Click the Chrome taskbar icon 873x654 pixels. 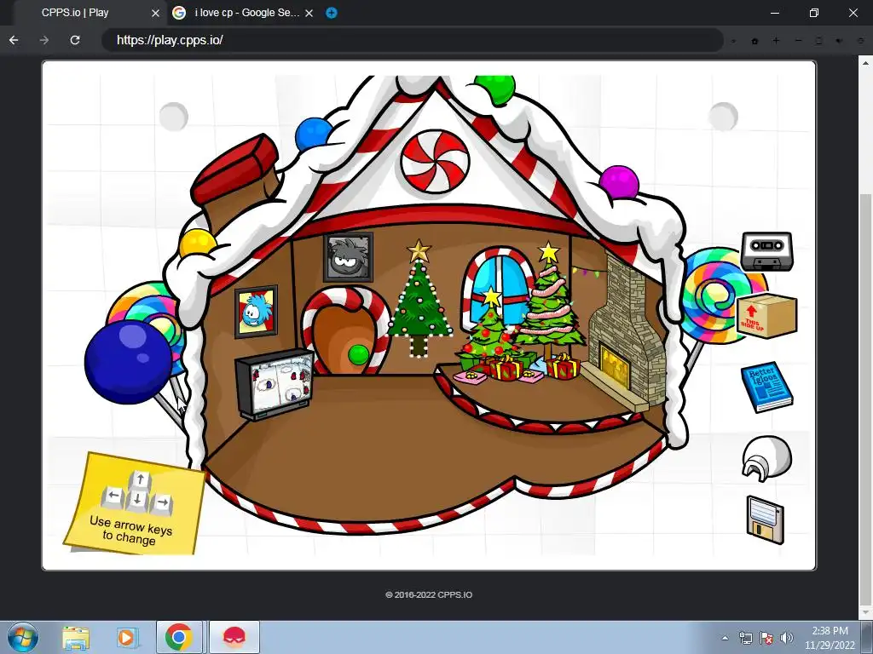(179, 637)
